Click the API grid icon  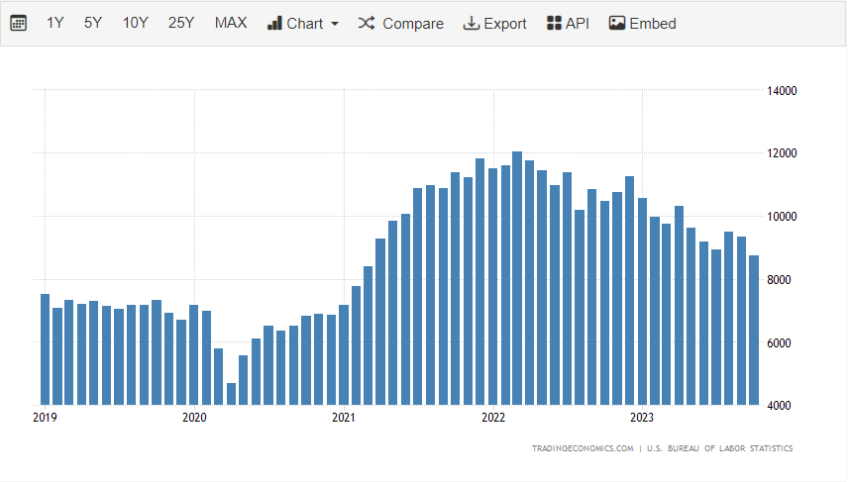point(554,23)
